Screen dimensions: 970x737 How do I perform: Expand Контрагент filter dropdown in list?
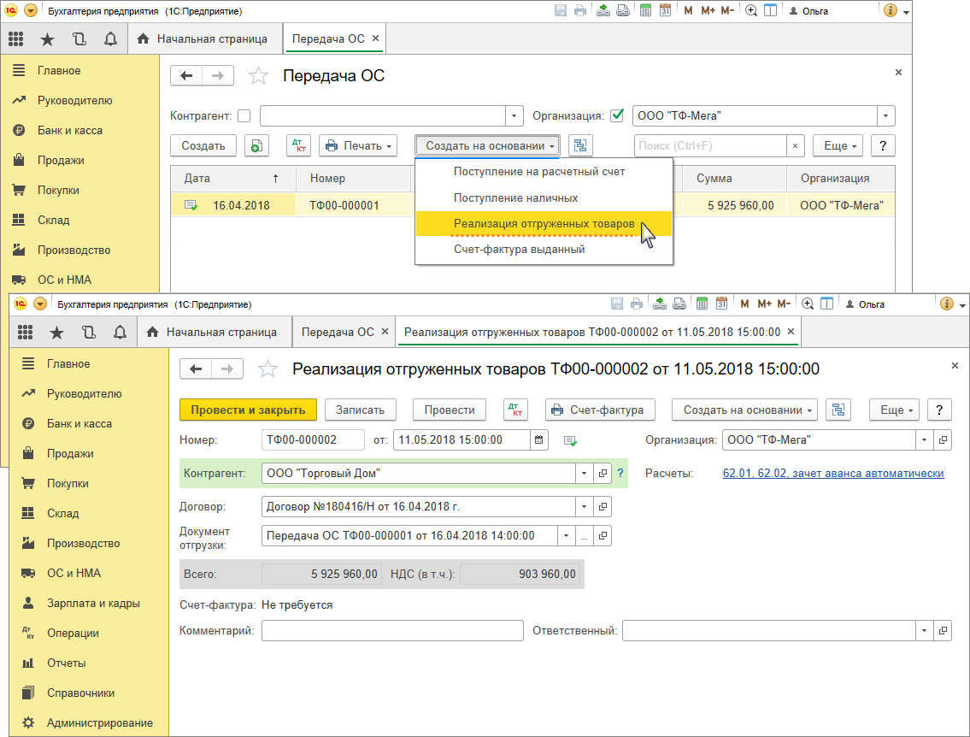tap(514, 115)
